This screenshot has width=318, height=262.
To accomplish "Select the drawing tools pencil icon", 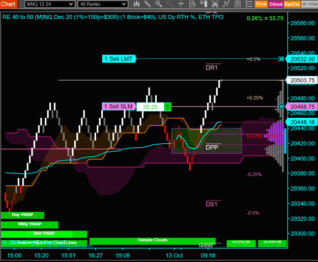I will click(147, 4).
